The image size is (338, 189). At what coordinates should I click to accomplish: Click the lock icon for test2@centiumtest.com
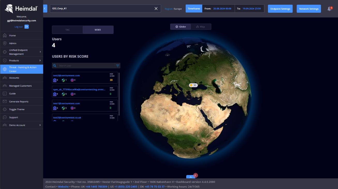55,80
